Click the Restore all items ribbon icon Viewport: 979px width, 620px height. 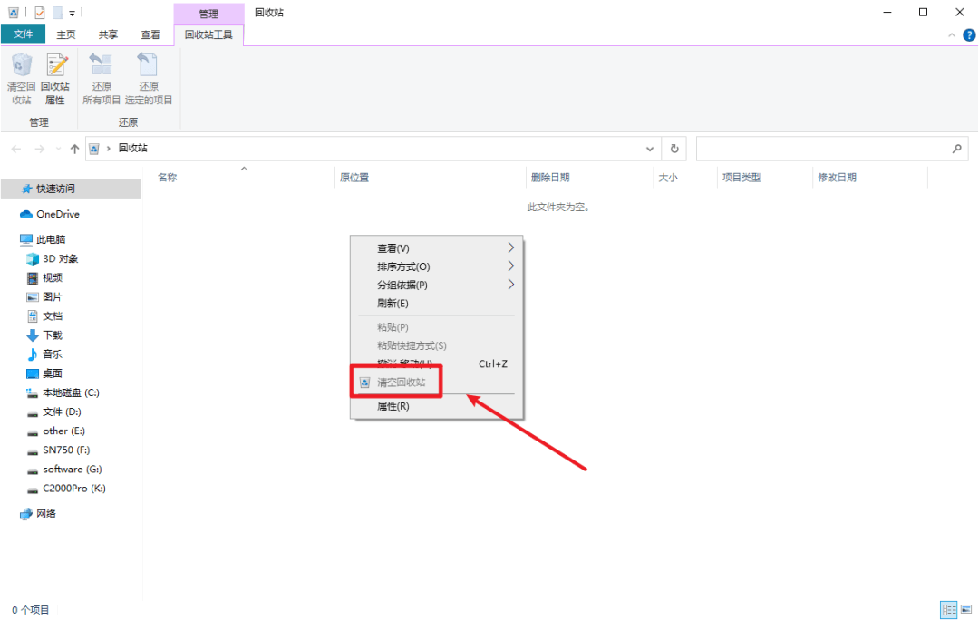[x=102, y=78]
